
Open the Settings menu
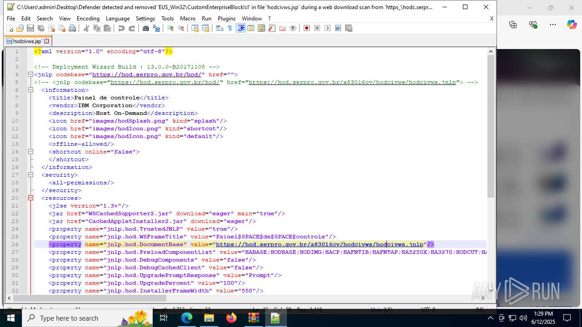point(145,18)
